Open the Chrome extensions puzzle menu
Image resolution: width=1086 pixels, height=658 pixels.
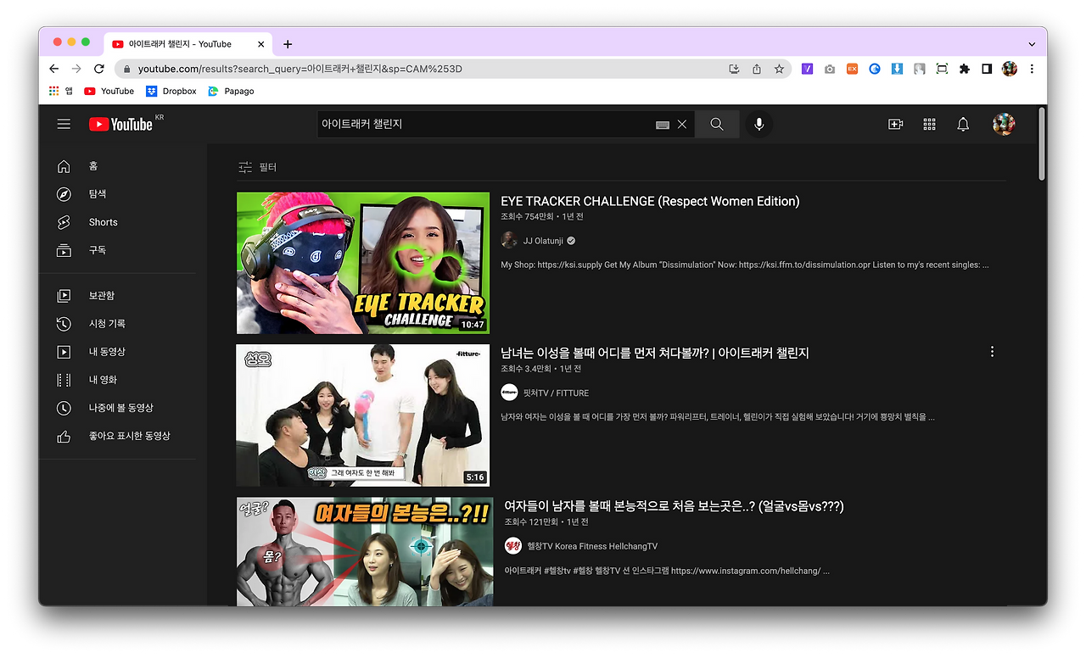pos(965,69)
